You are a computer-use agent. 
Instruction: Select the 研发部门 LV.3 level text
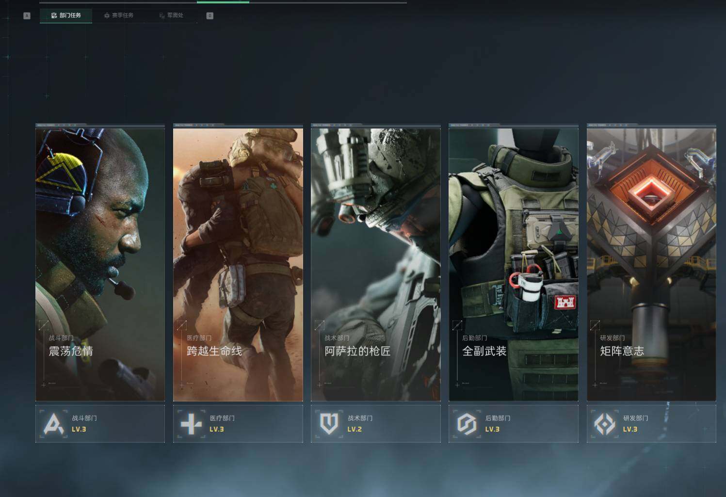coord(630,429)
